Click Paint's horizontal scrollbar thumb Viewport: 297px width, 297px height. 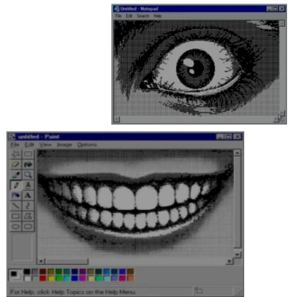click(x=66, y=261)
